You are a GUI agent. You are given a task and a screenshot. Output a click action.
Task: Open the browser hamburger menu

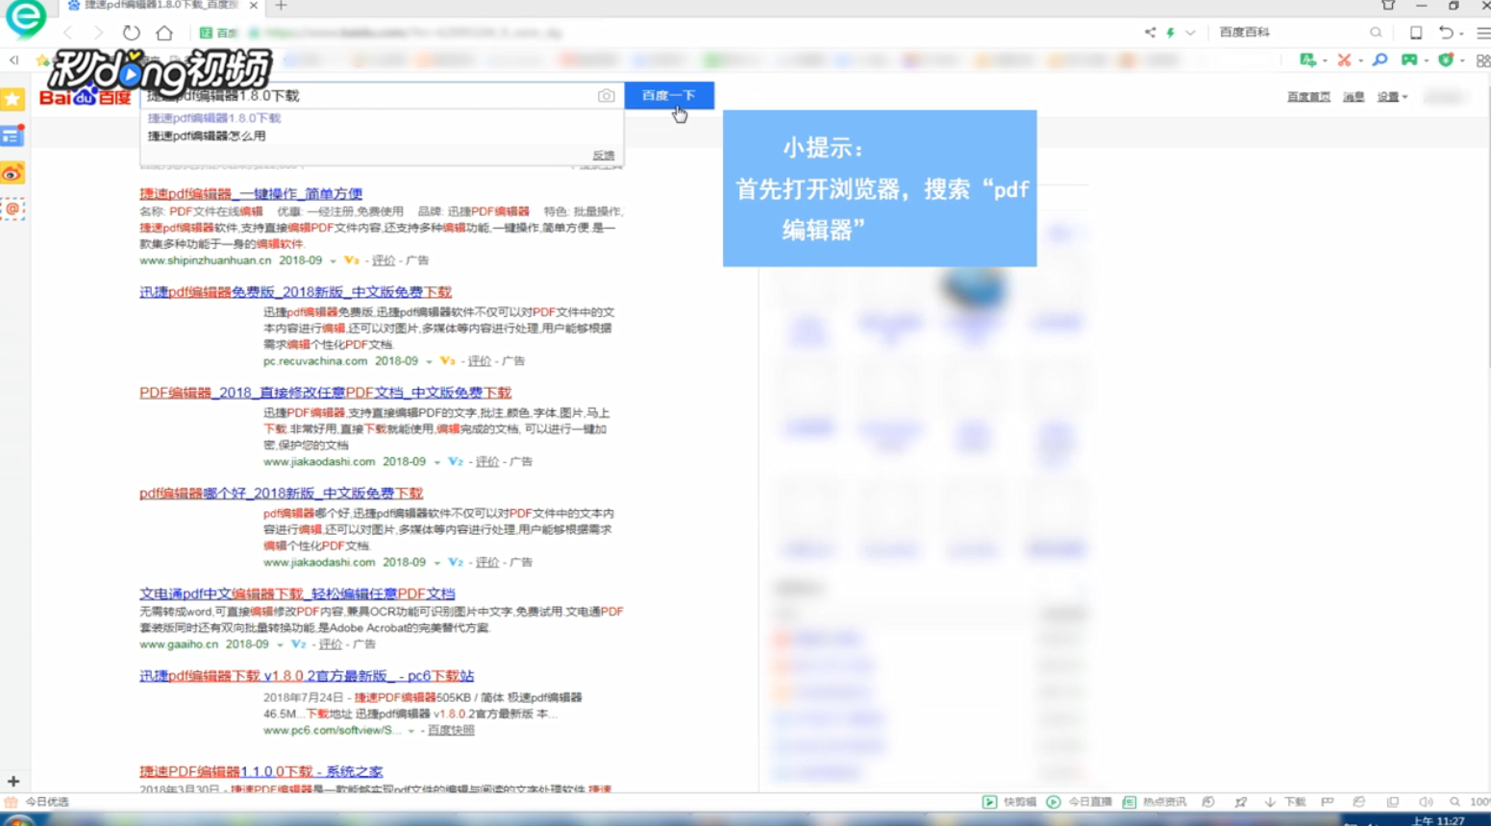click(1483, 33)
